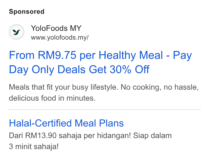Click the word Halal-Certified in the sitelink
The width and height of the screenshot is (210, 165).
(x=40, y=123)
